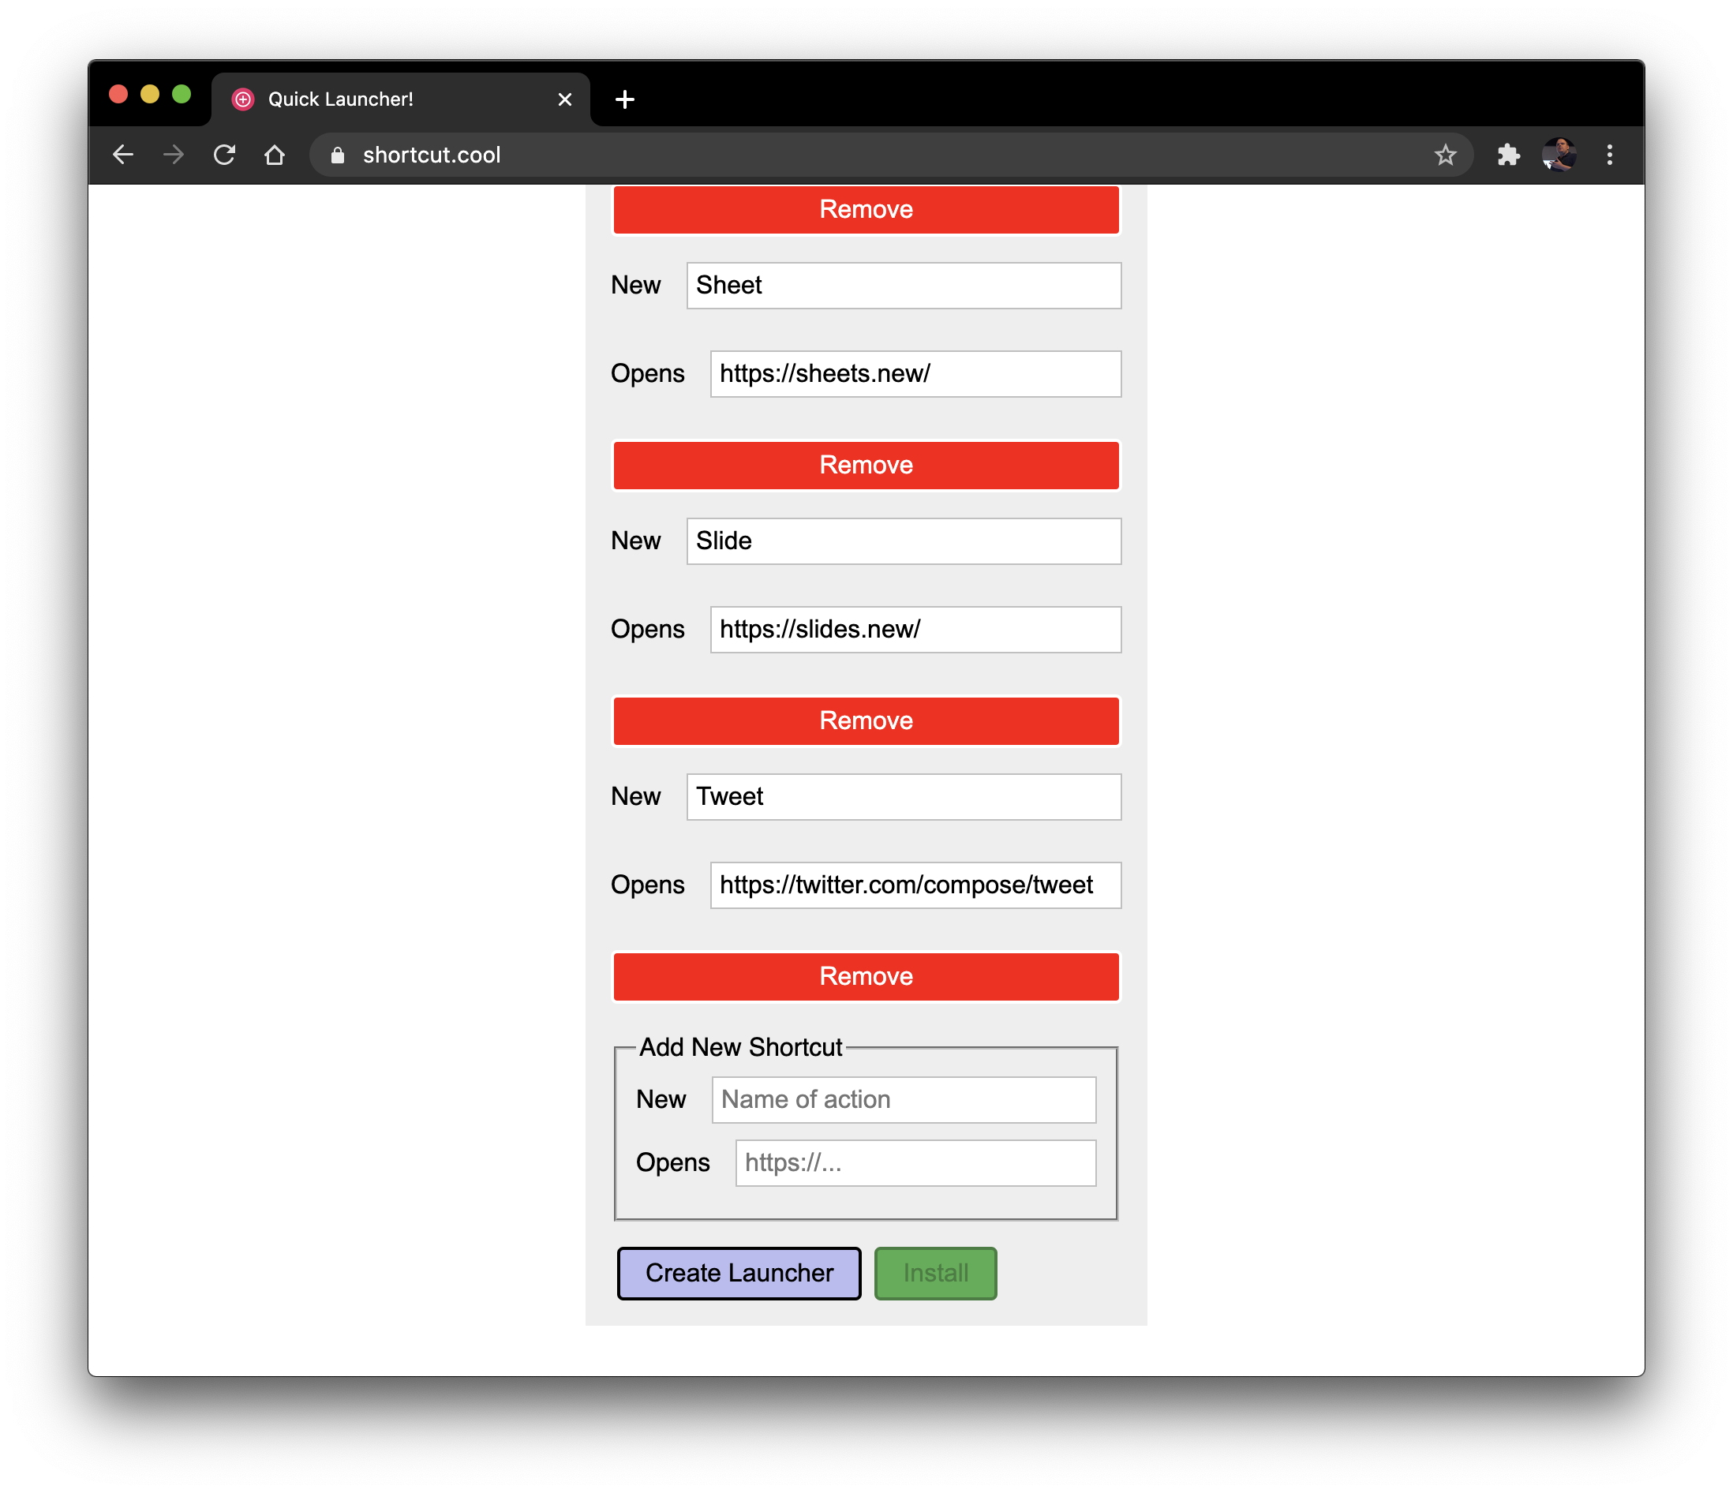Screen dimensions: 1733x1493
Task: Edit the https://slides.new/ URL field
Action: 915,630
